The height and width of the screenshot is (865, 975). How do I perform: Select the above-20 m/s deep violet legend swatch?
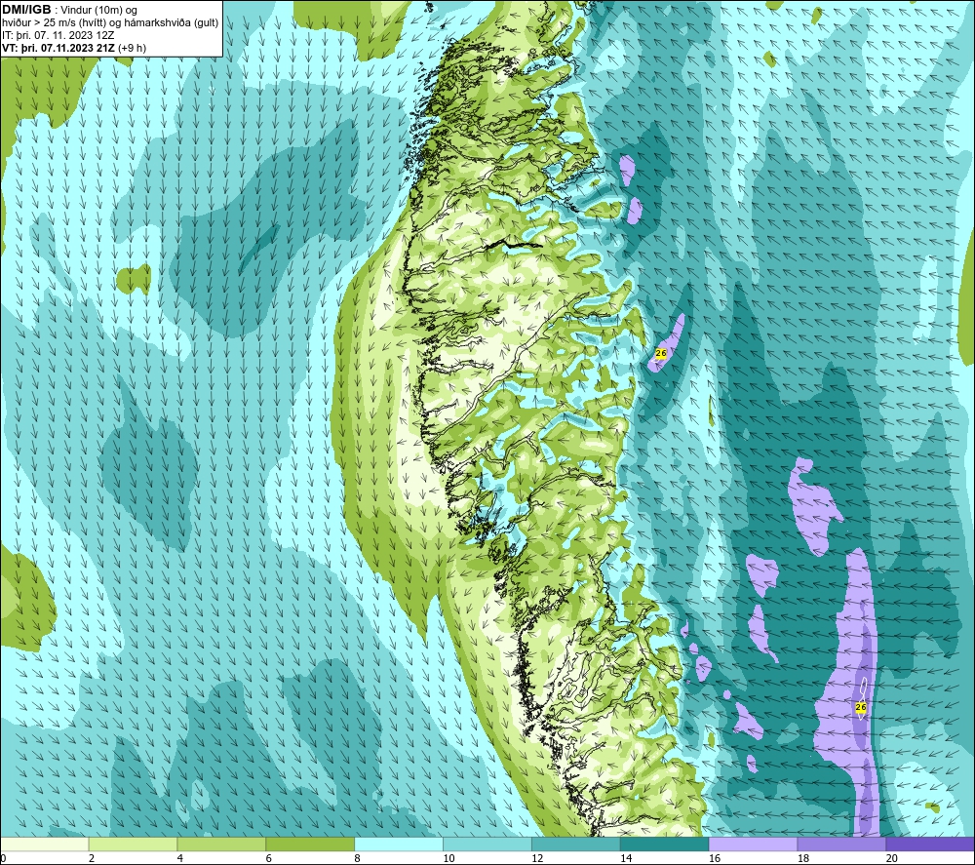[x=930, y=844]
